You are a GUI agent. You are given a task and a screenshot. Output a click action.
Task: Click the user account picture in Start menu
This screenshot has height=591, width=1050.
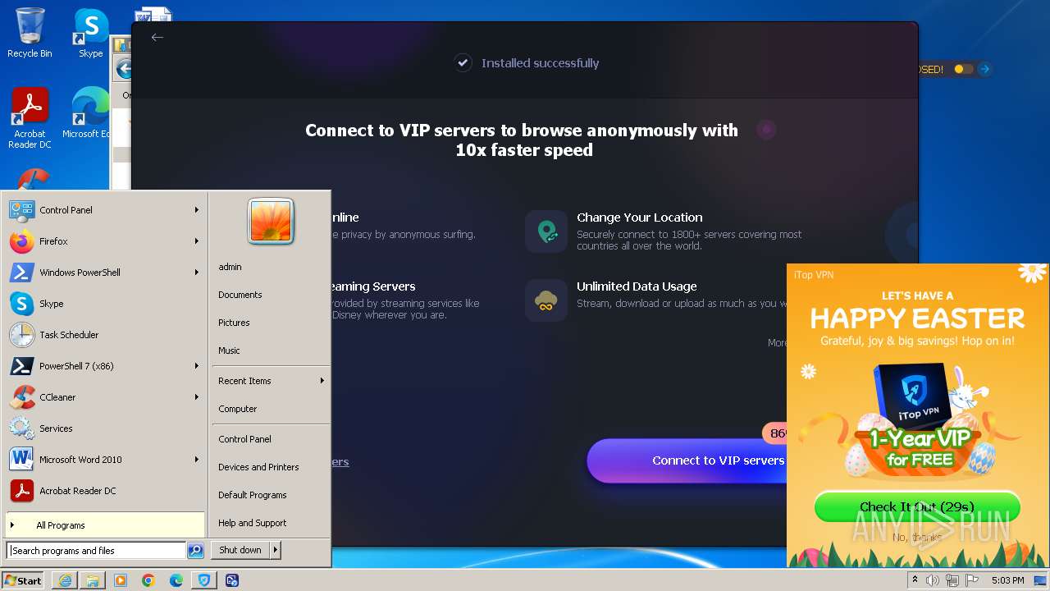click(x=271, y=221)
